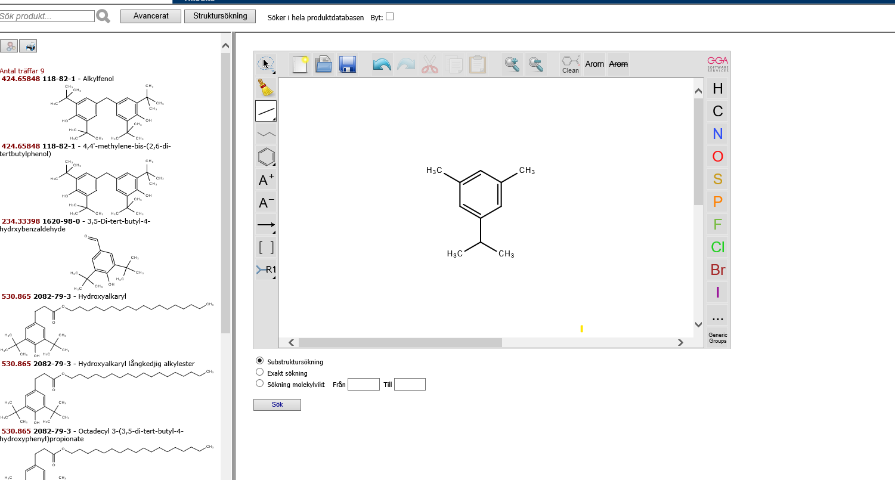Cut selection with scissors icon
The height and width of the screenshot is (480, 895).
[429, 64]
